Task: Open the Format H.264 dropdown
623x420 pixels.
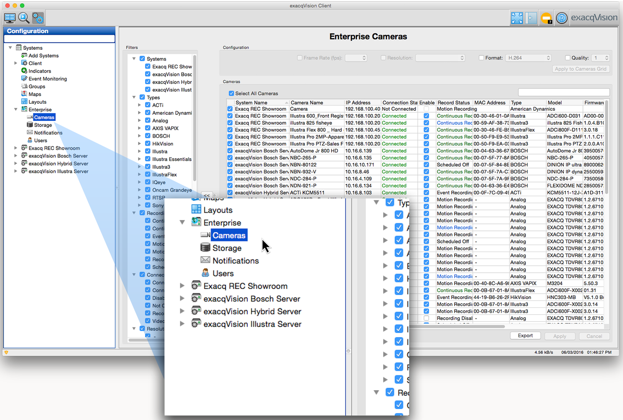Action: coord(529,58)
